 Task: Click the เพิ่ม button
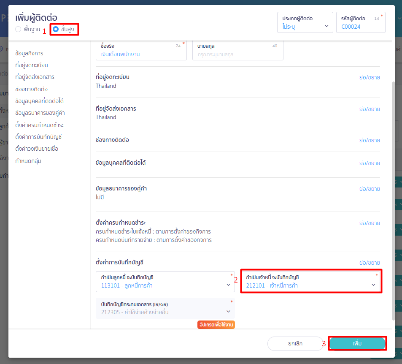tap(357, 343)
